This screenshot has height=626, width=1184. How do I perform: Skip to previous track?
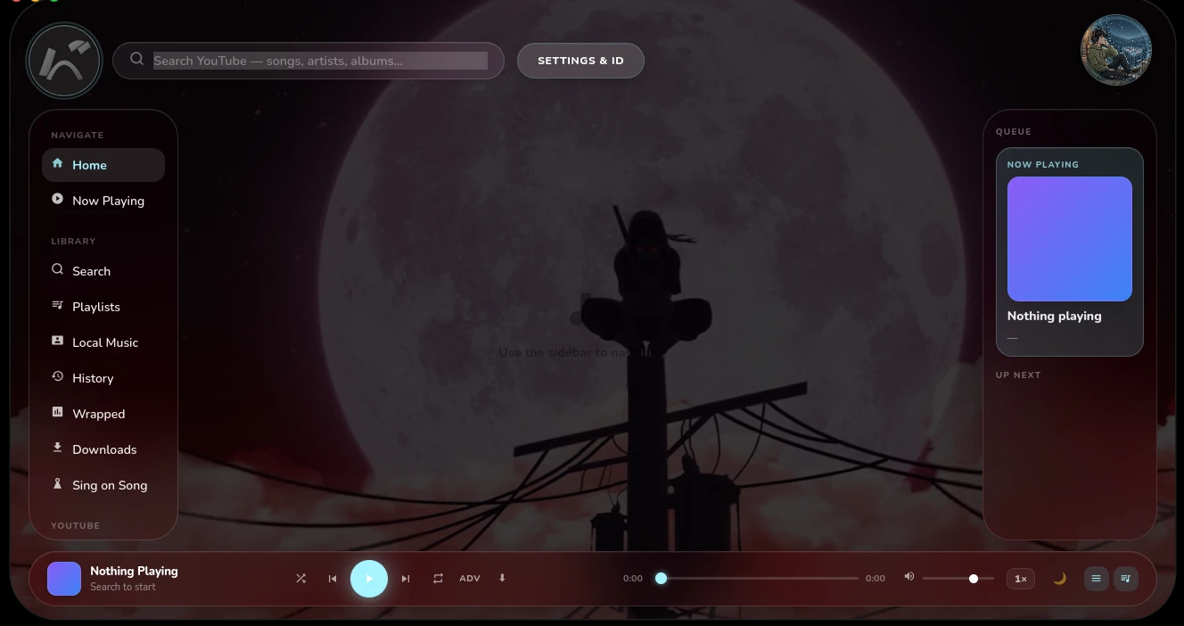tap(333, 579)
